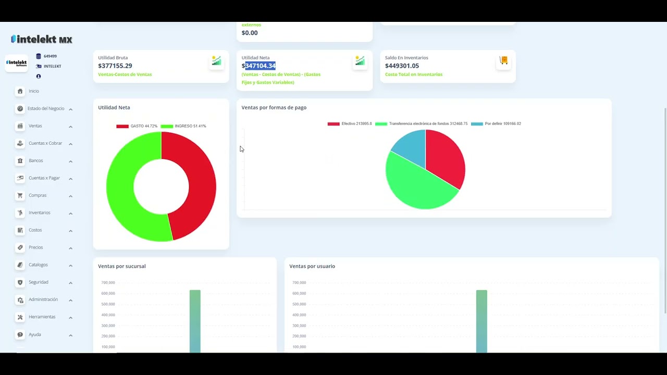Expand the Compras submenu chevron
The image size is (667, 375).
70,196
